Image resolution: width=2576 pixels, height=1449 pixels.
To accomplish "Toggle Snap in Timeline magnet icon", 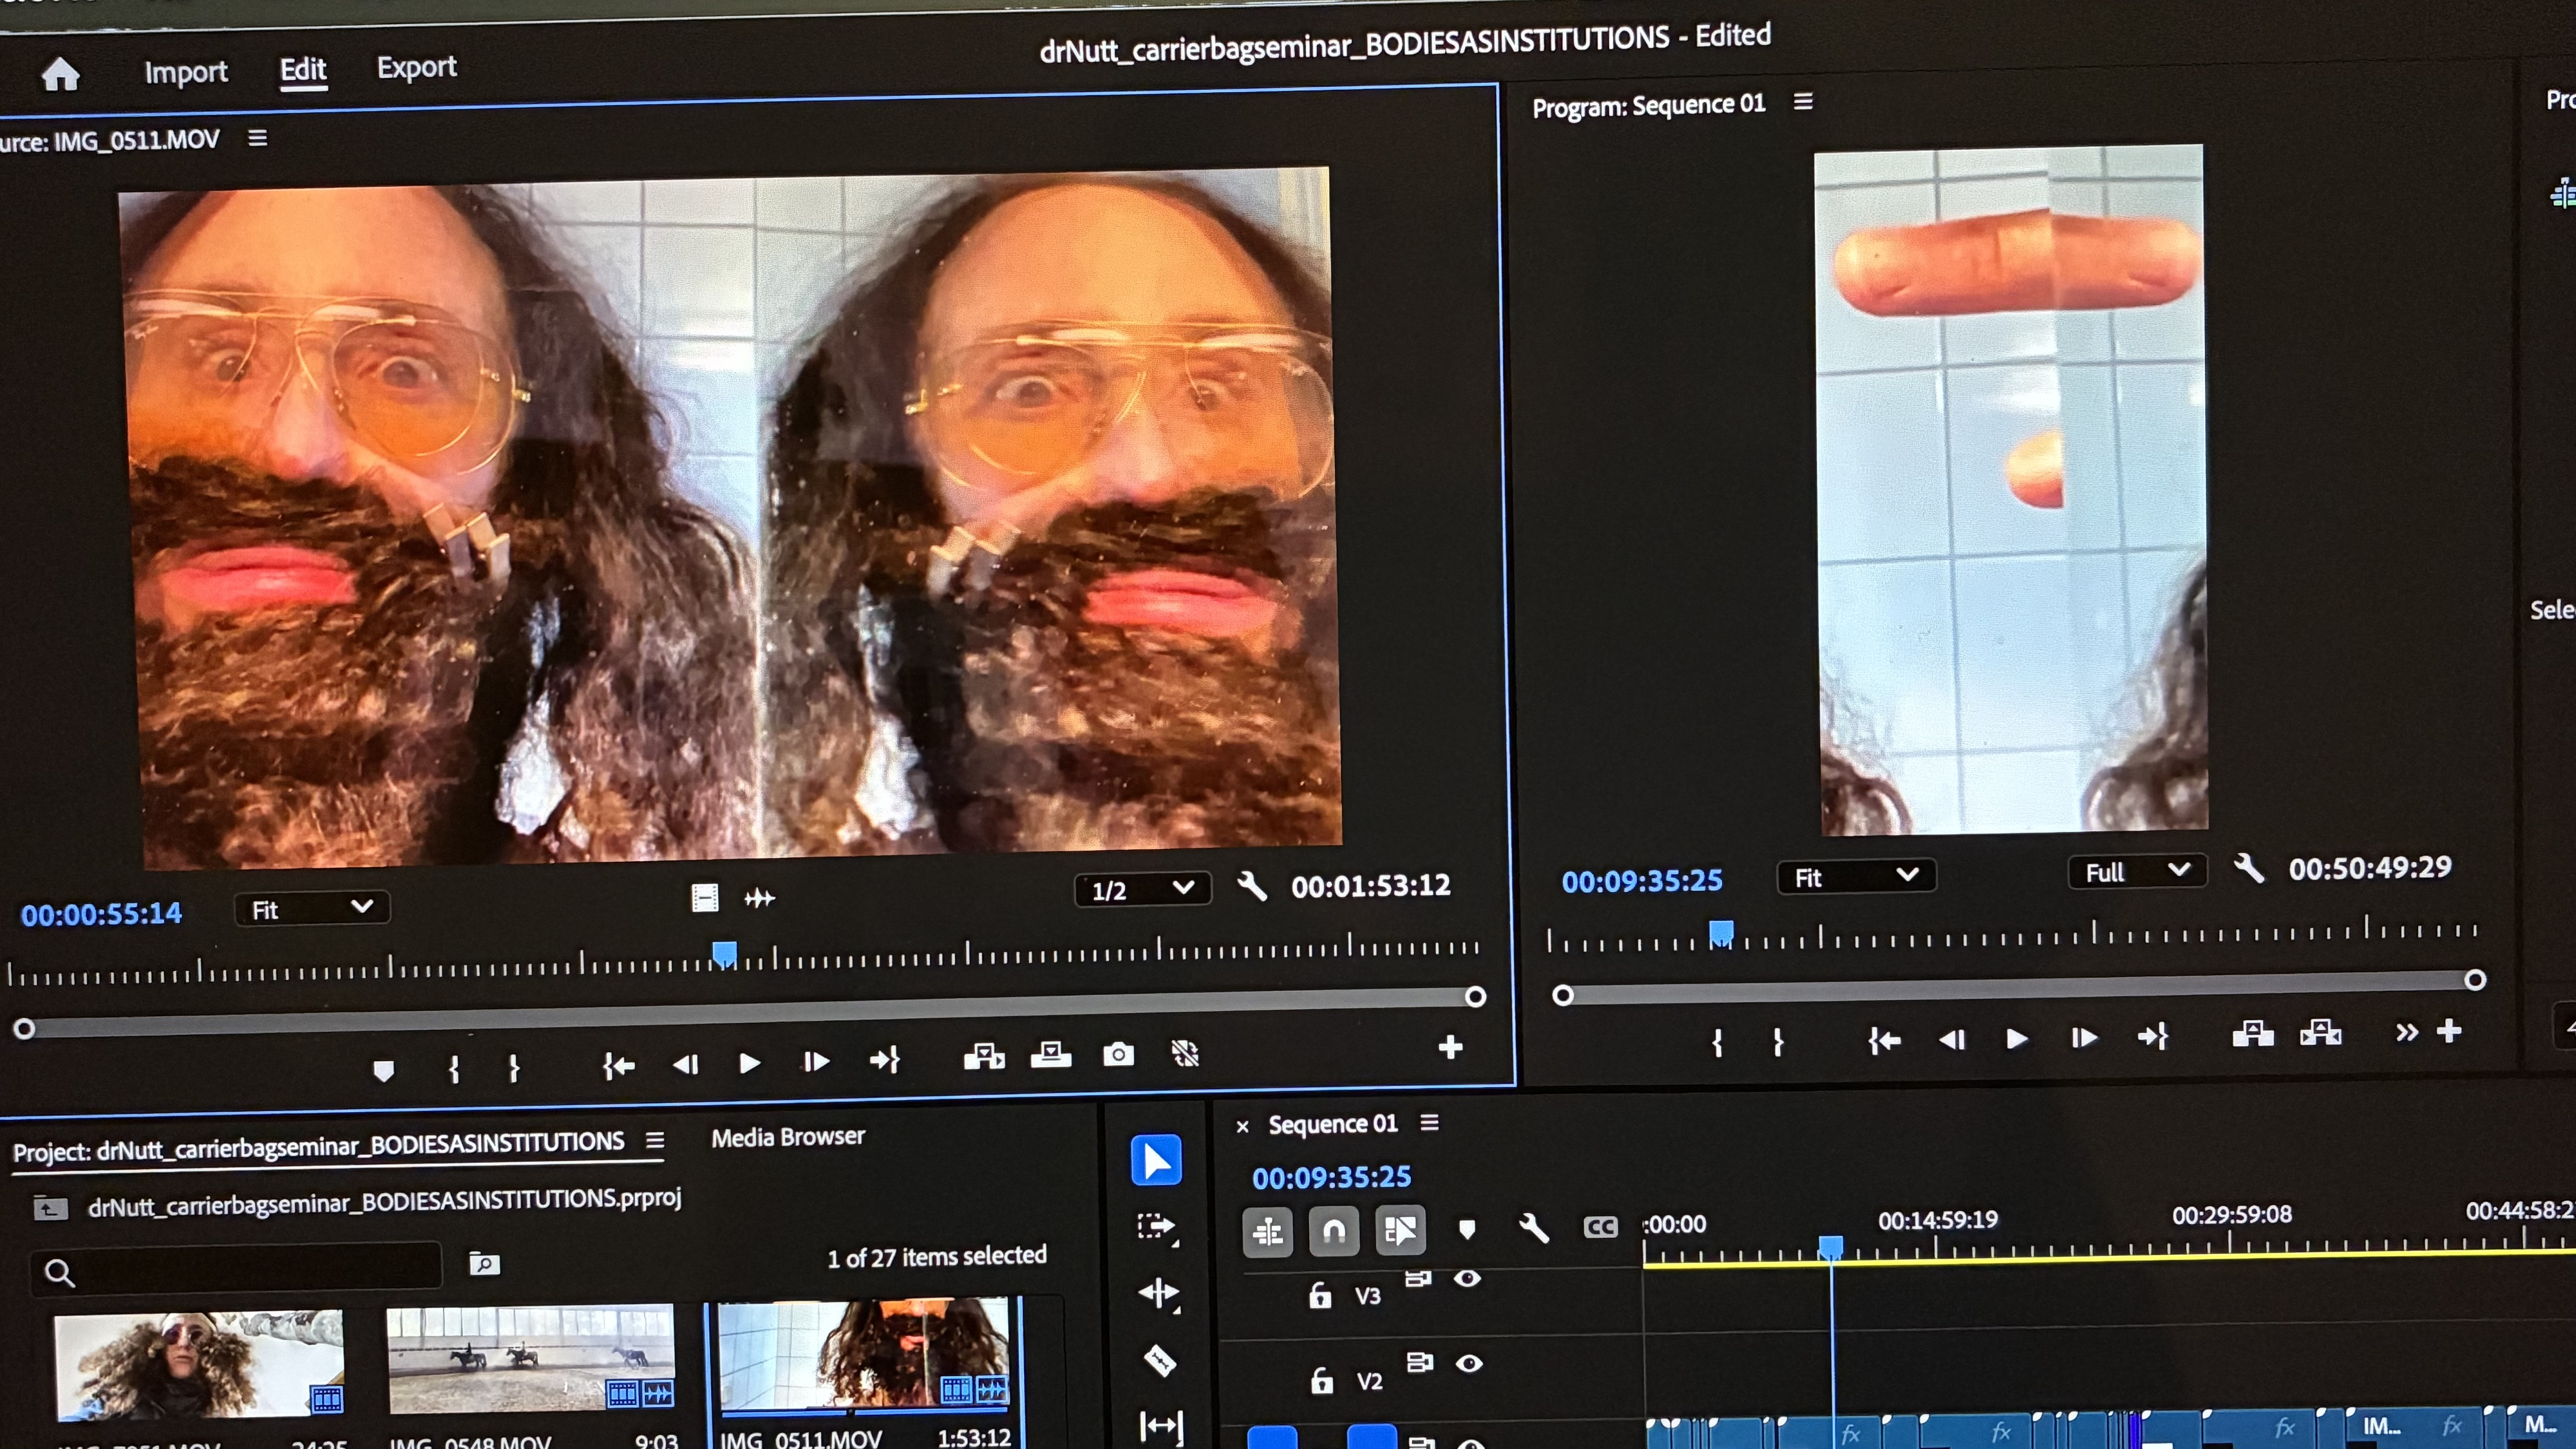I will [1334, 1231].
